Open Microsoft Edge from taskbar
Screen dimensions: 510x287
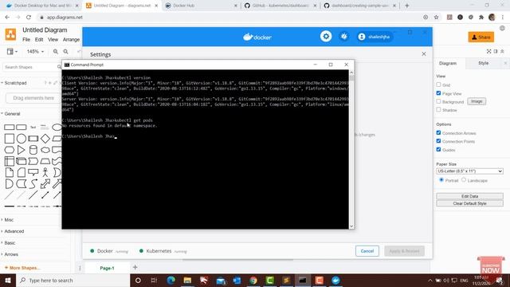coord(171,280)
